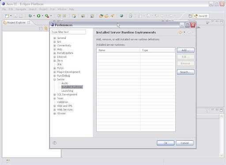Select the JPA preferences item

point(59,64)
